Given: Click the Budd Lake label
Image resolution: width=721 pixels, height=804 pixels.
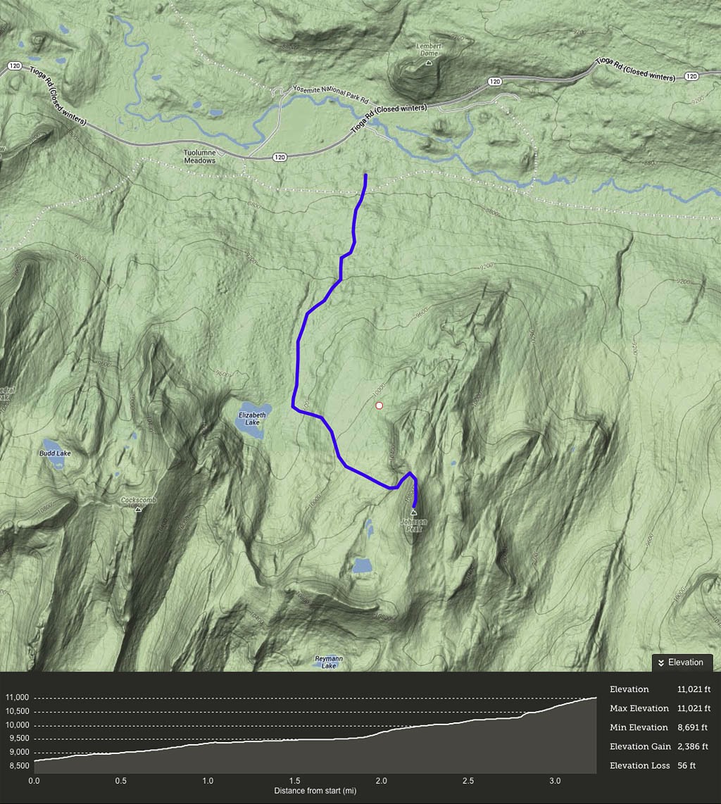Looking at the screenshot, I should (x=55, y=453).
